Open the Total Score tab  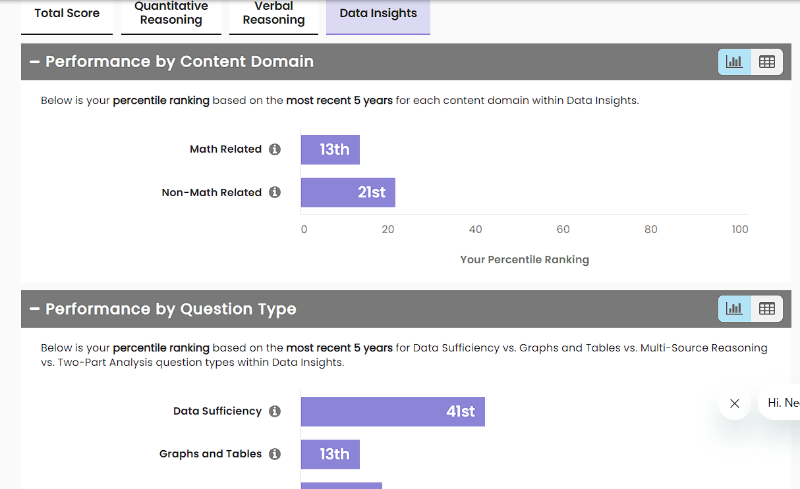(67, 14)
